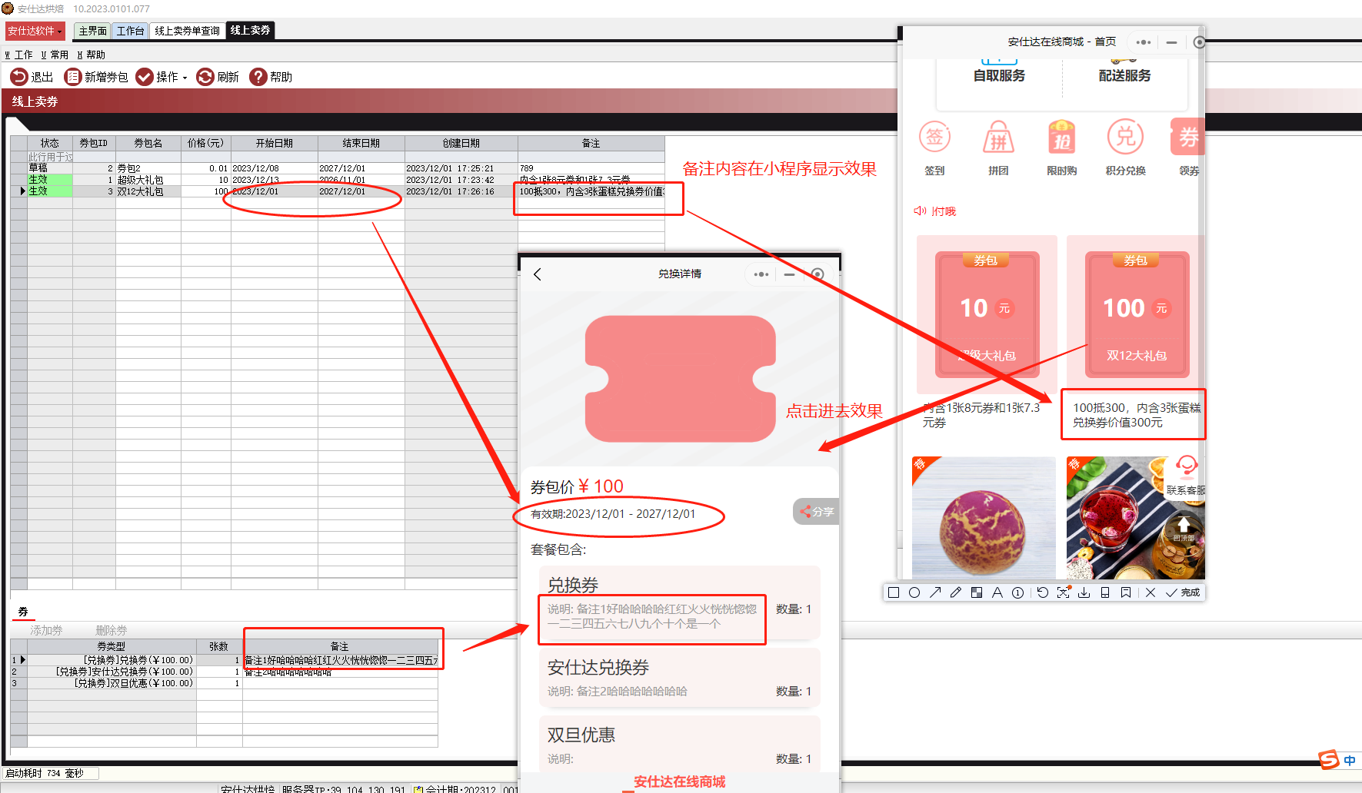Open the more menu in the 兑换详情 header
The image size is (1362, 793).
click(761, 274)
